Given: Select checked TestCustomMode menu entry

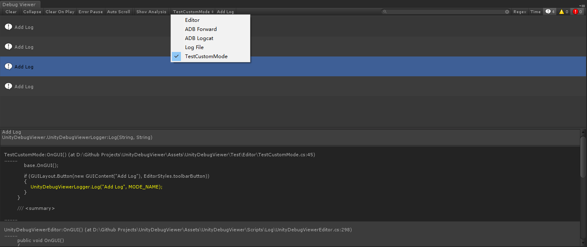Looking at the screenshot, I should 210,56.
